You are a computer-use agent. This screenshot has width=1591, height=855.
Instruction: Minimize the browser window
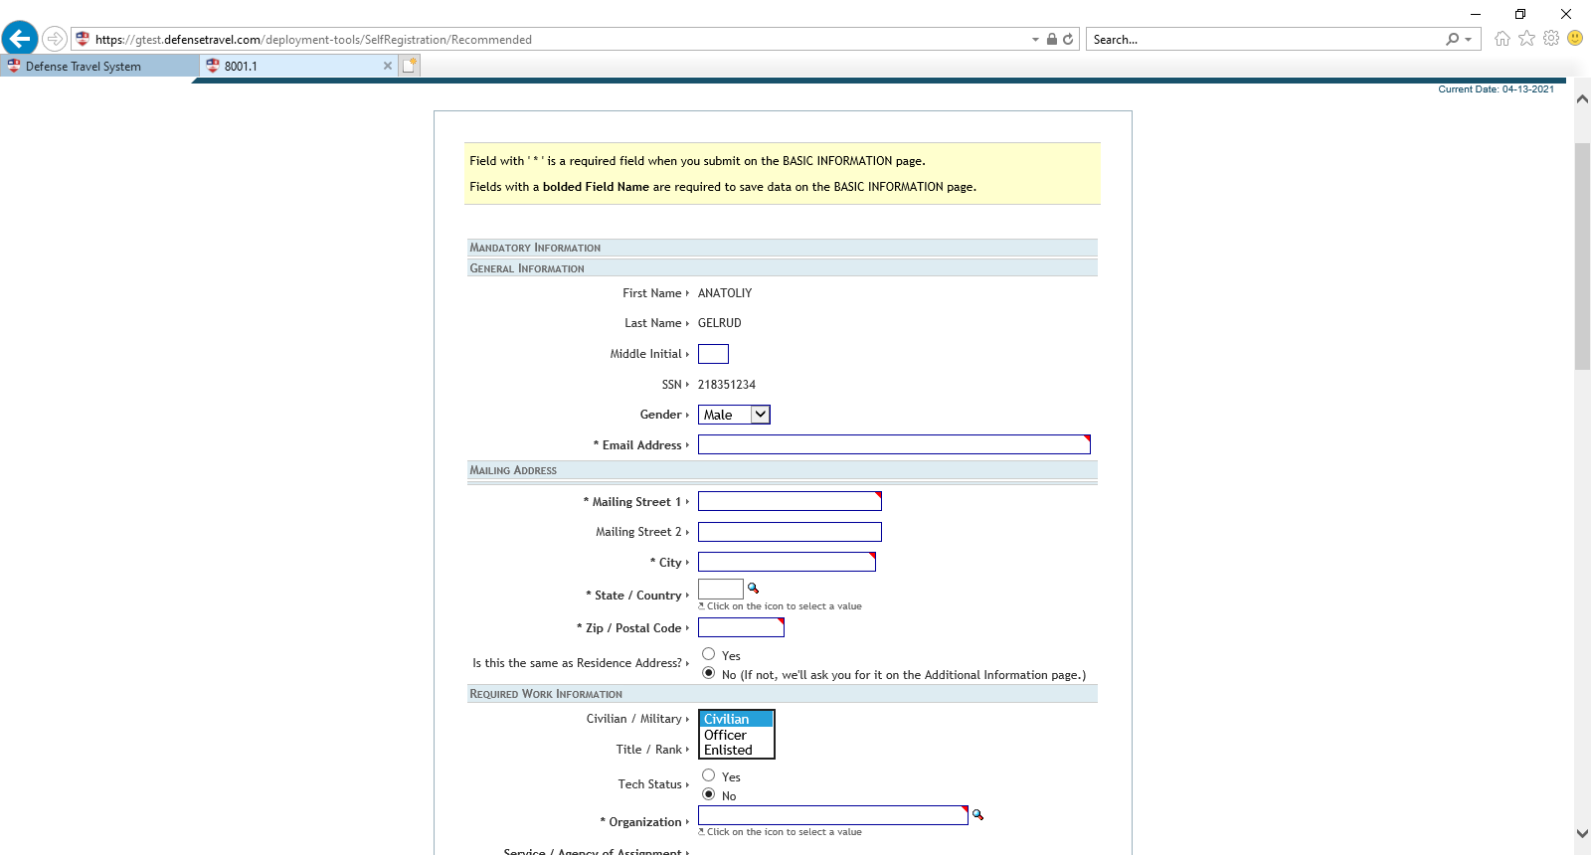coord(1476,14)
